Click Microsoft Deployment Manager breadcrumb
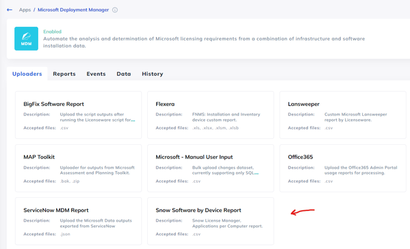Screen dimensions: 410x249 coord(73,10)
